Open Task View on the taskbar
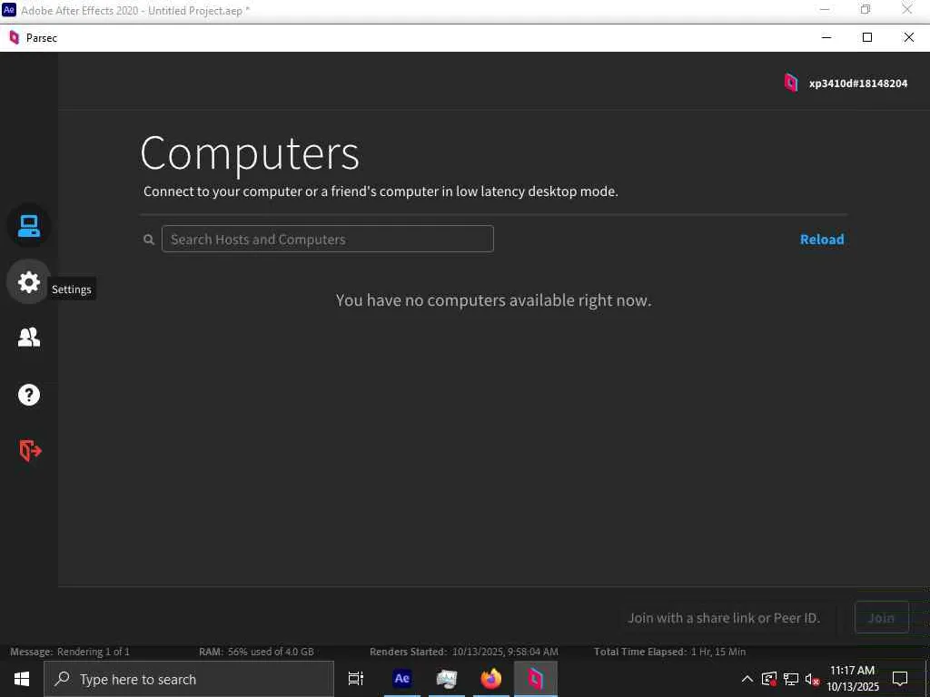This screenshot has width=930, height=697. (356, 679)
